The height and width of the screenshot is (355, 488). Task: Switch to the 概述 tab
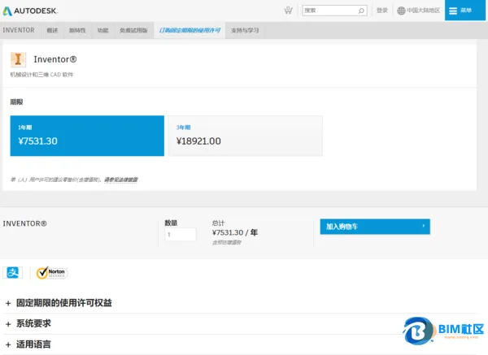tap(52, 31)
